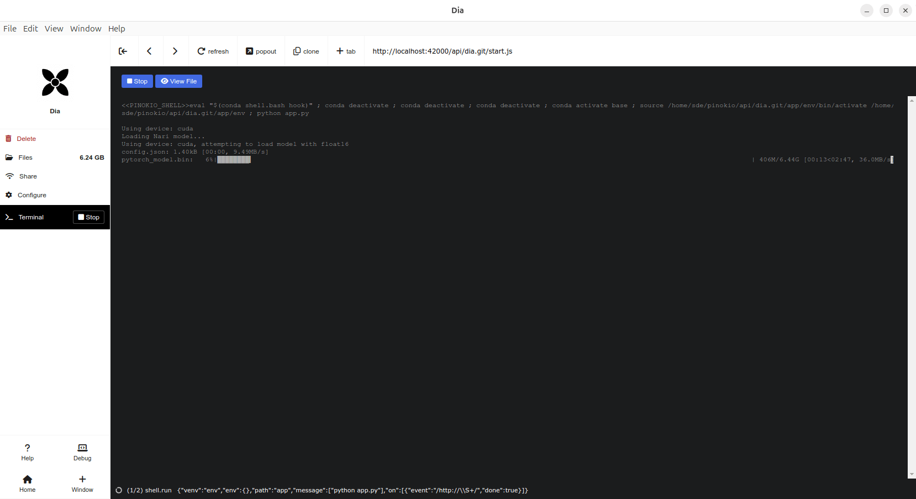Open a new tab
This screenshot has height=499, width=916.
346,51
